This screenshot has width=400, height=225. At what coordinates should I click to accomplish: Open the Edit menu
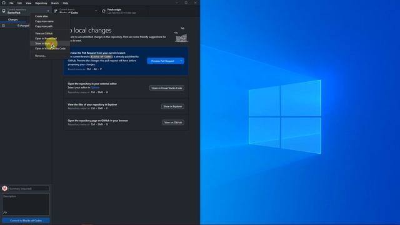(19, 3)
